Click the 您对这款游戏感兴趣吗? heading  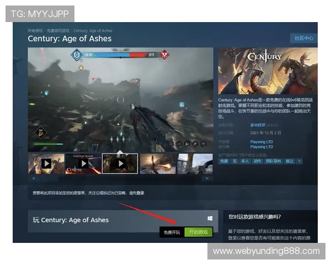[x=255, y=216]
